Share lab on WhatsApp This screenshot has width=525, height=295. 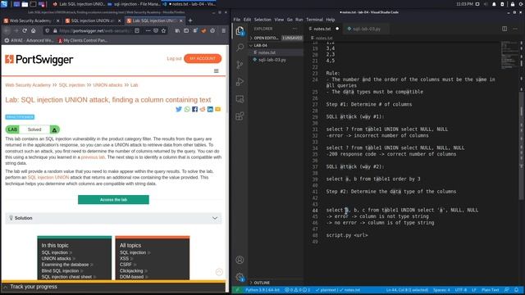187,109
